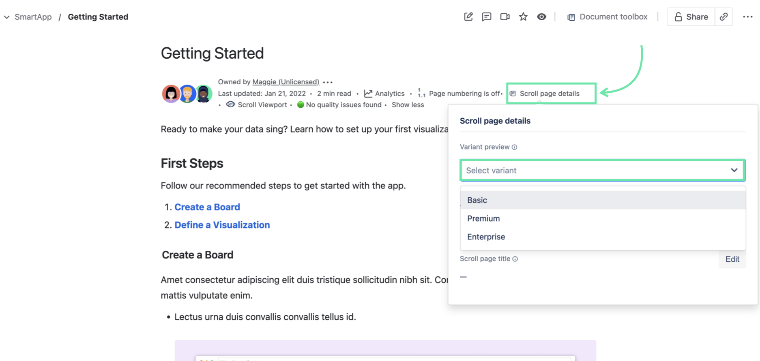Toggle the watch eye icon
Viewport: 760px width, 361px height.
541,17
